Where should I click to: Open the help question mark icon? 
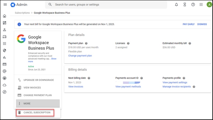[x=193, y=5]
